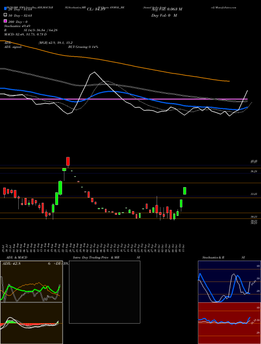This screenshot has height=344, width=261.
Task: Click the MACD histogram chart panel
Action: click(x=31, y=323)
